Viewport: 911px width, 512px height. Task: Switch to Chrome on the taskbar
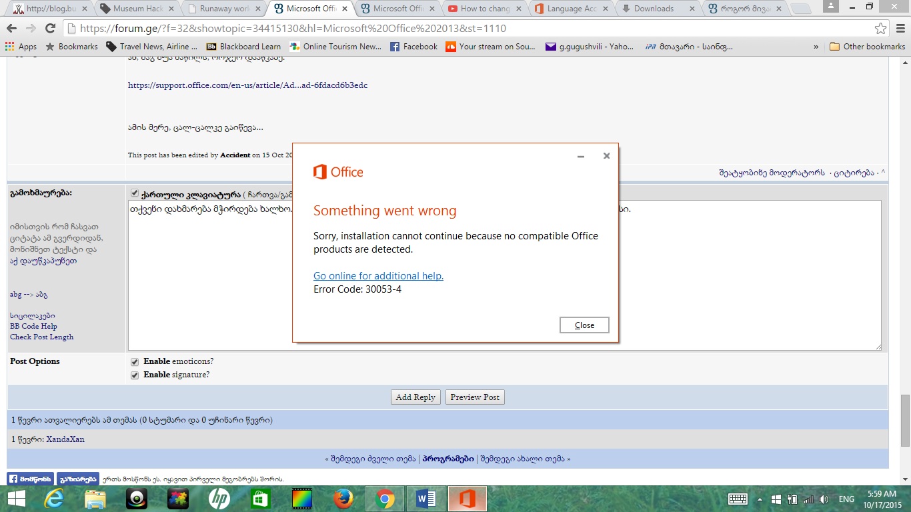pos(385,499)
